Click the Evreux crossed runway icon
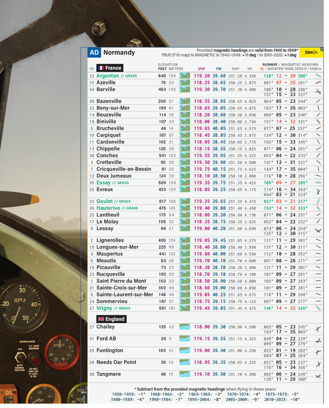 [318, 192]
